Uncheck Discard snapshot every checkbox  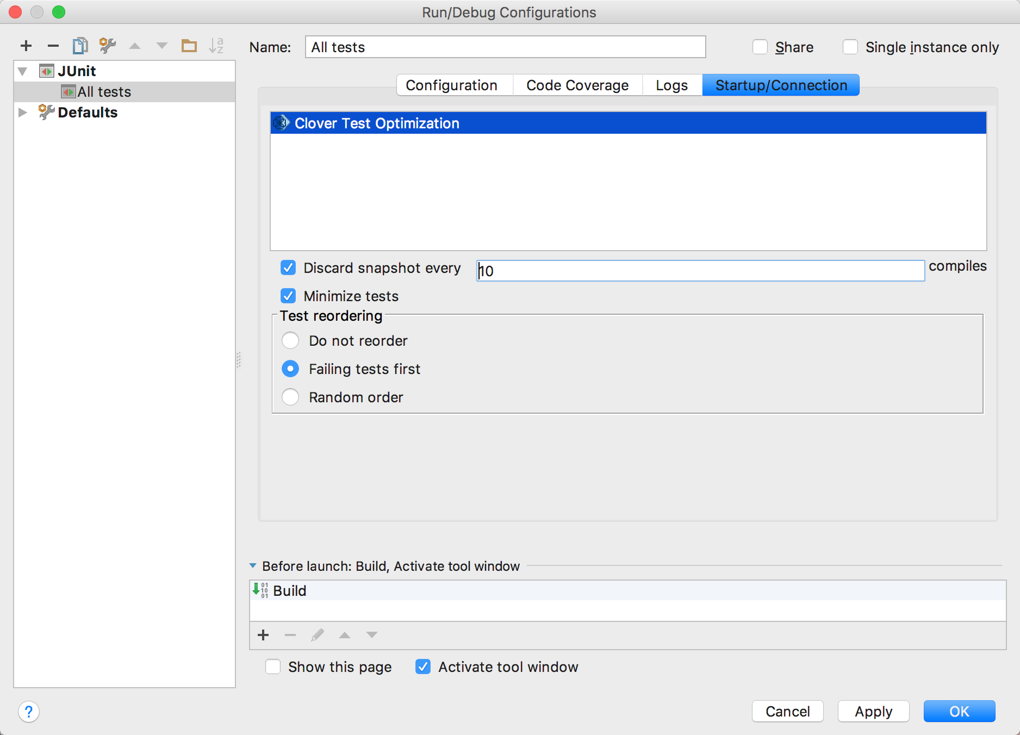[288, 268]
